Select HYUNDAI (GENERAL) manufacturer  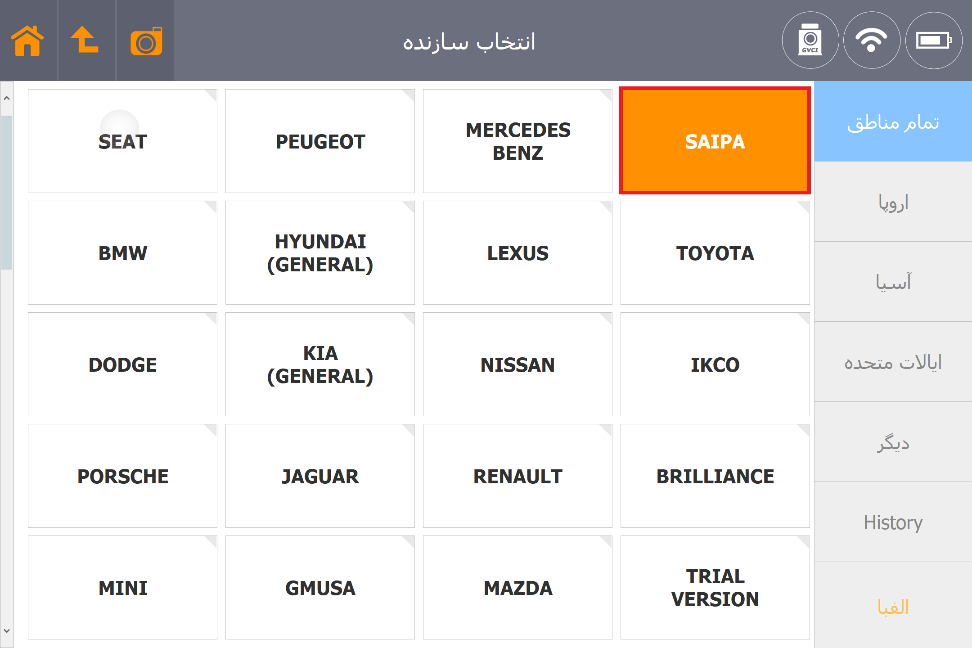point(320,253)
